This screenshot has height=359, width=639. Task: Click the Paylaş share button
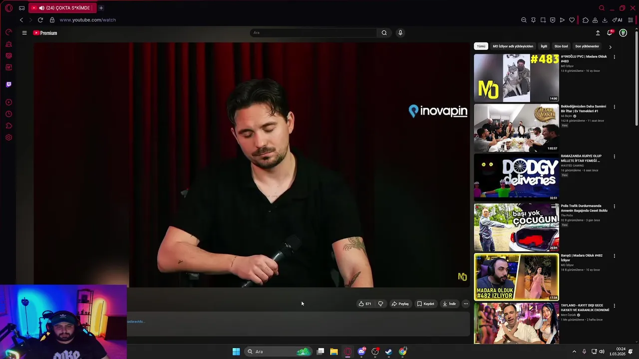pyautogui.click(x=400, y=304)
